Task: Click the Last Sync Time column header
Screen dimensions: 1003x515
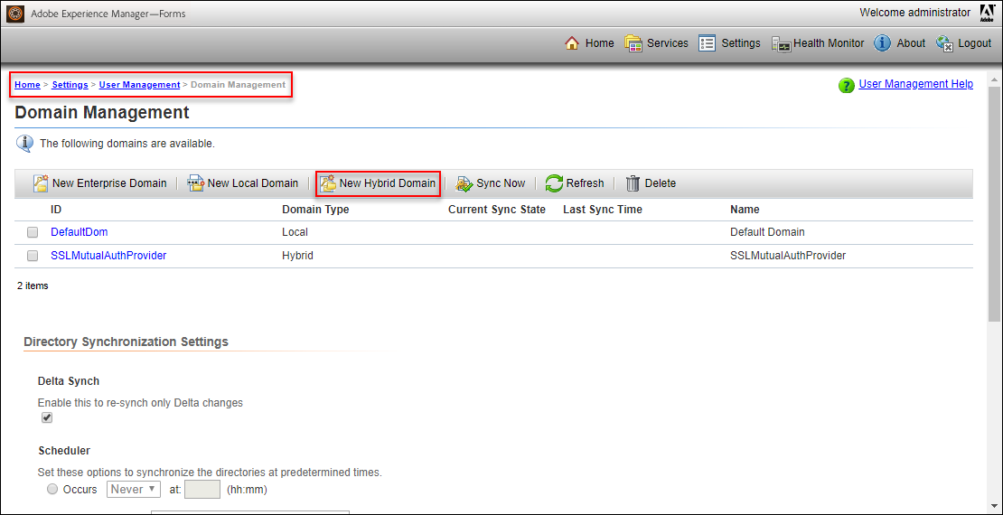Action: (x=603, y=210)
